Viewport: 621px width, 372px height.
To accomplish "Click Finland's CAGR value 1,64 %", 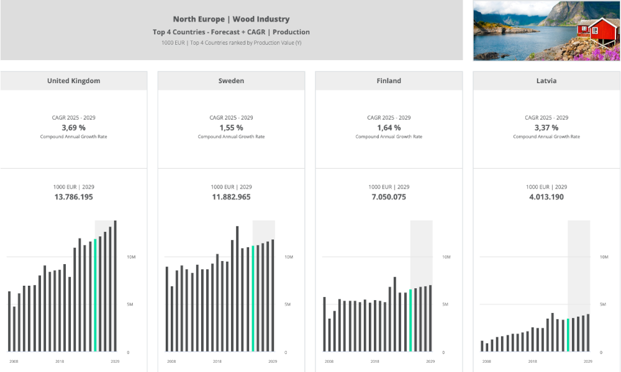I will 389,128.
